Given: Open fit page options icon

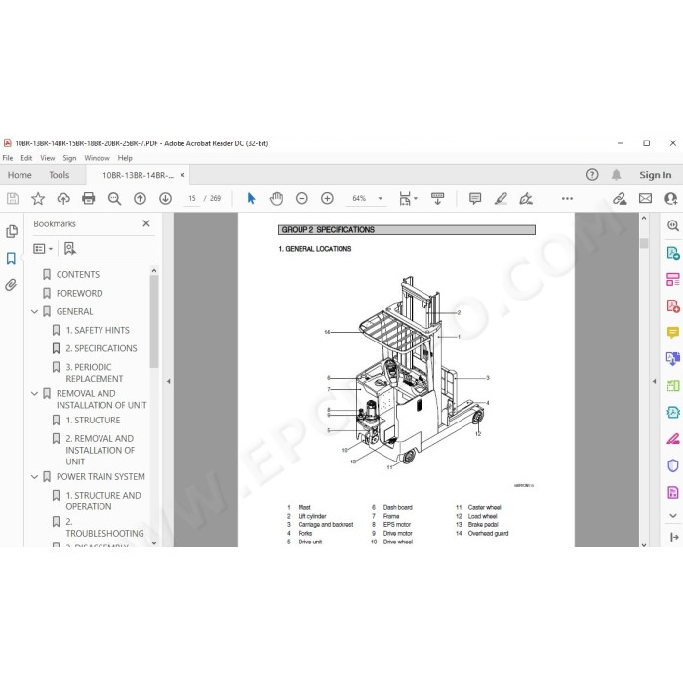Looking at the screenshot, I should pos(406,199).
